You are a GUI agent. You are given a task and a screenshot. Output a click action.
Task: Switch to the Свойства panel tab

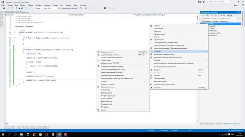[218, 124]
